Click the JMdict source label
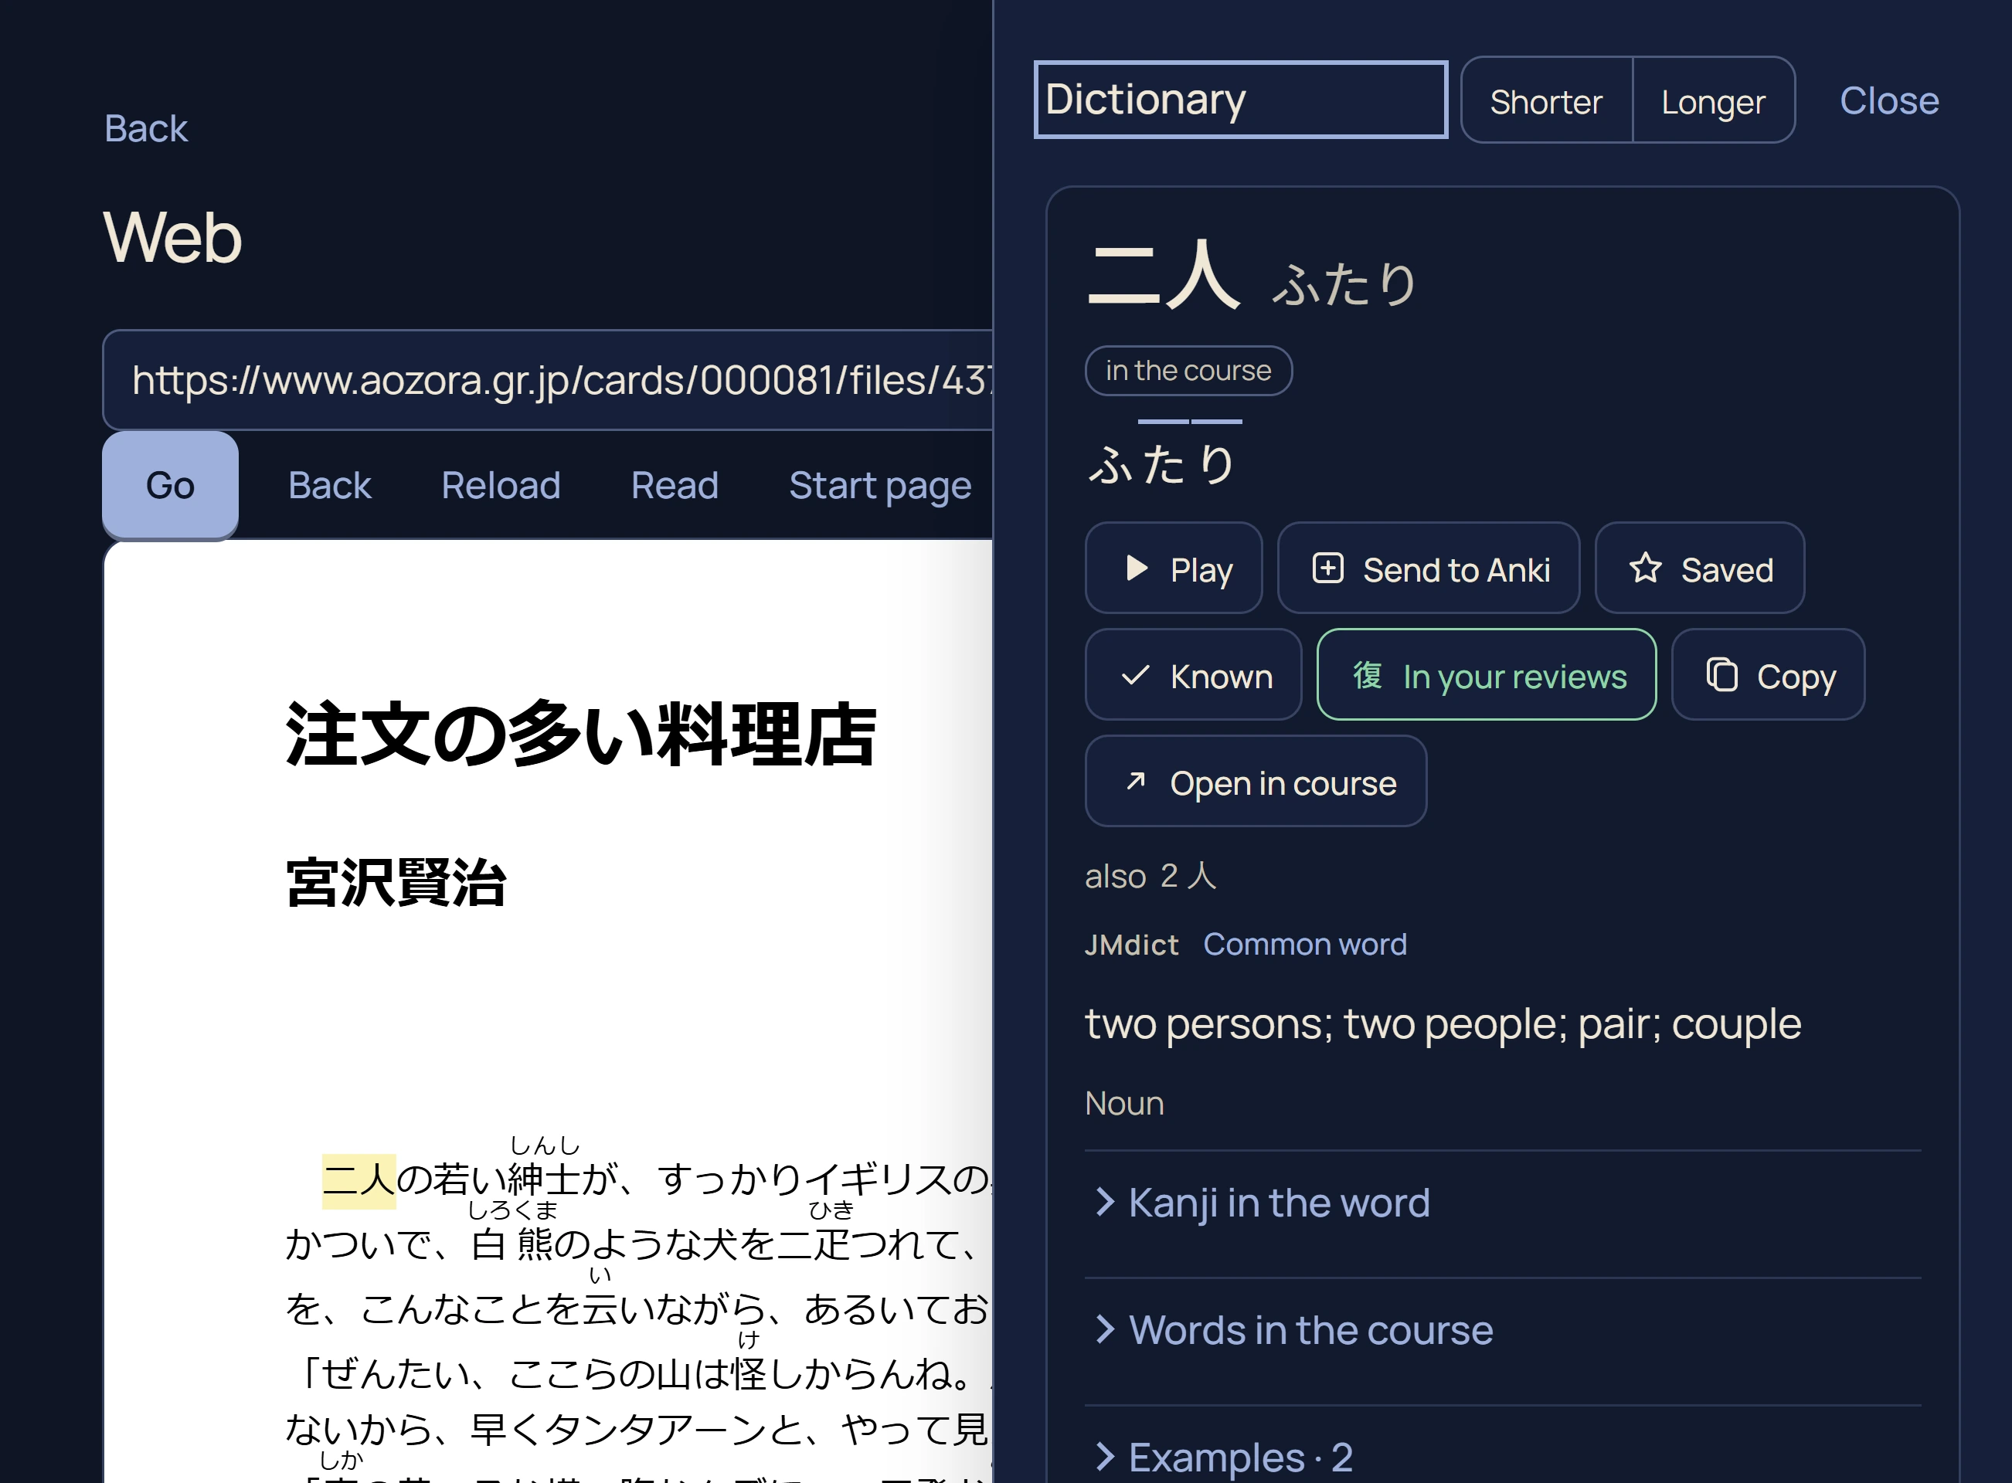The width and height of the screenshot is (2012, 1483). click(1131, 945)
